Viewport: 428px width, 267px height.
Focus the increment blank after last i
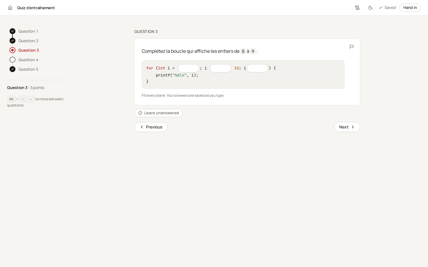pos(257,68)
